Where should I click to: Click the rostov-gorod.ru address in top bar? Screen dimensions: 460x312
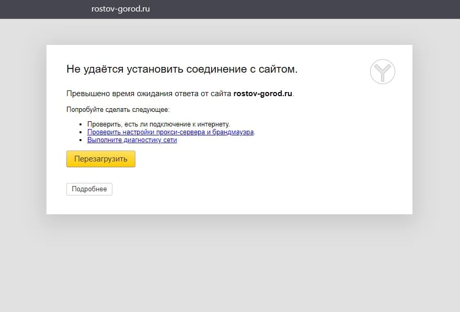120,9
